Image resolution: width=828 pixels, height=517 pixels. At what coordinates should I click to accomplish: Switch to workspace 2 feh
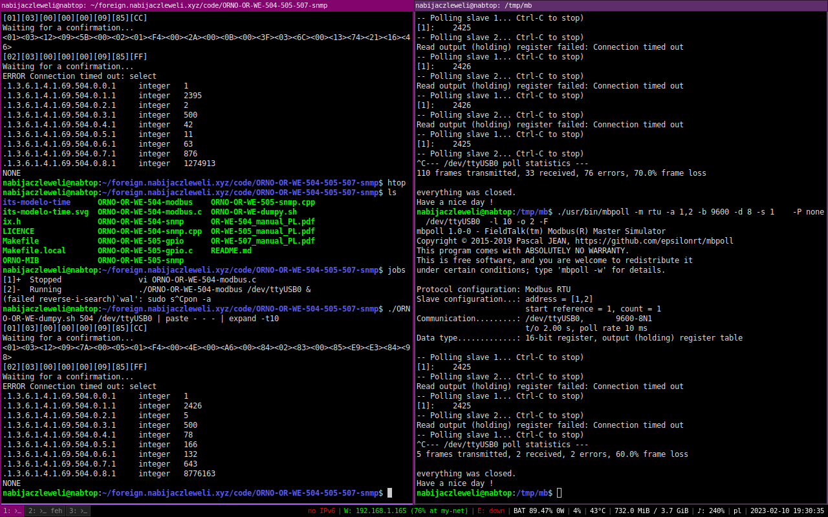point(45,511)
